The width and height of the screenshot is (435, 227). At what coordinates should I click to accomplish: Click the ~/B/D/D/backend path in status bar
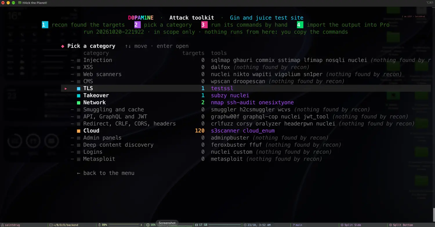[x=66, y=225]
